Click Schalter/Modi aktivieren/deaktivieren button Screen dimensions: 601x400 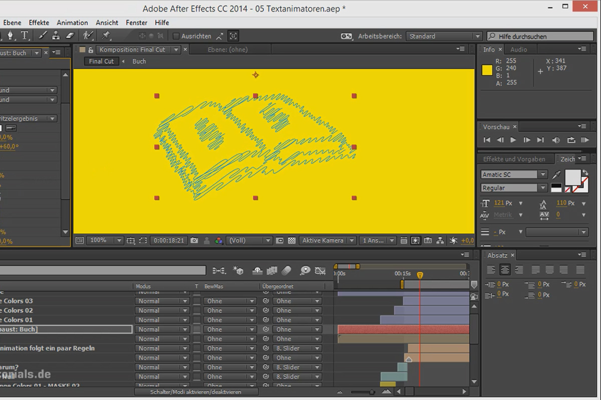click(x=196, y=392)
